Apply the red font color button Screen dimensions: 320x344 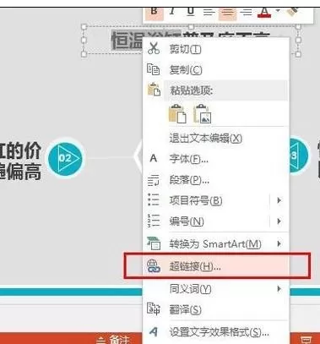[264, 12]
